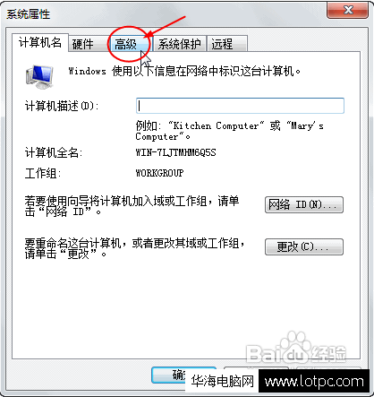
Task: Go to the 远程 tab
Action: [226, 44]
